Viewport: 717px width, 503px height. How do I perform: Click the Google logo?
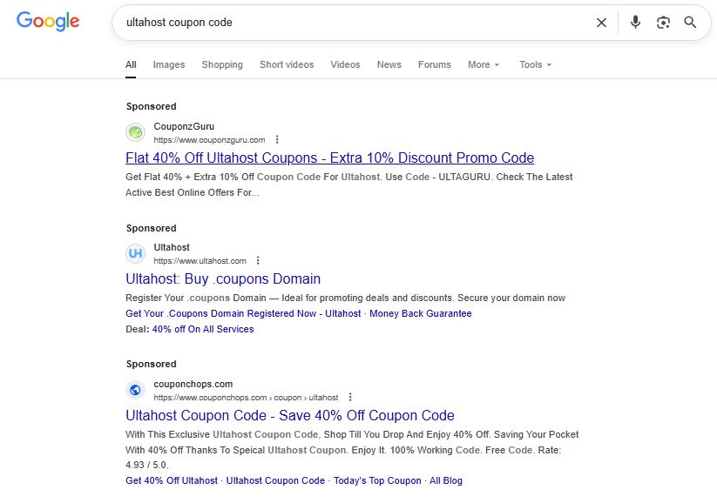tap(48, 22)
